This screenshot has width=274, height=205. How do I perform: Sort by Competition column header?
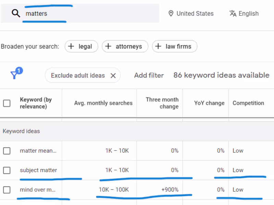(248, 103)
